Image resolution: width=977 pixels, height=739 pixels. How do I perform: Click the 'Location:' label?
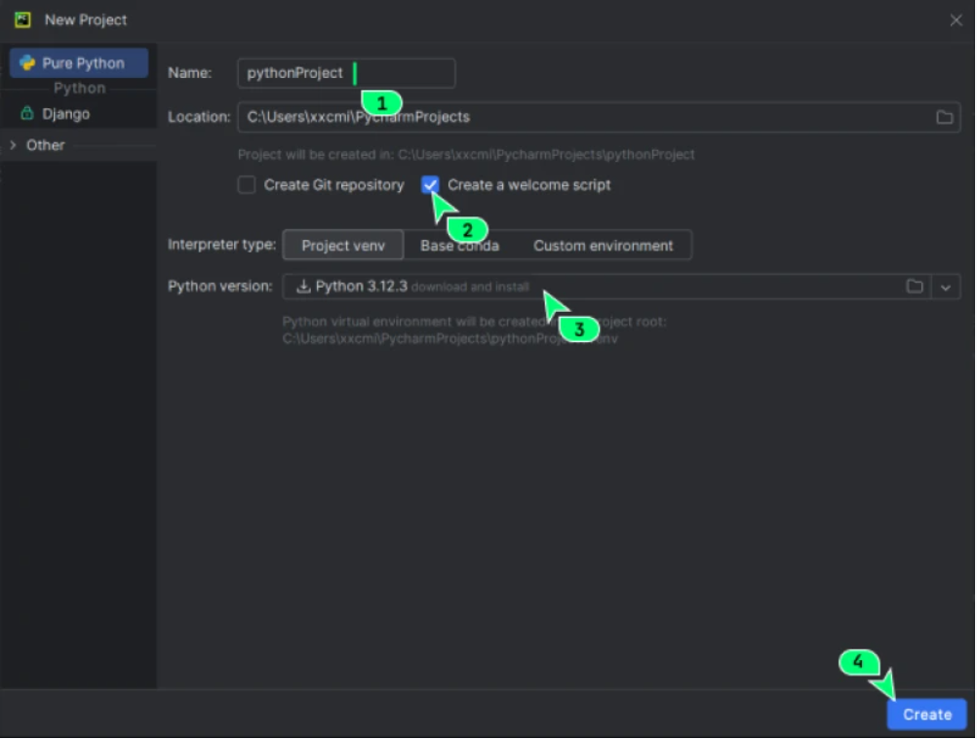(x=199, y=117)
